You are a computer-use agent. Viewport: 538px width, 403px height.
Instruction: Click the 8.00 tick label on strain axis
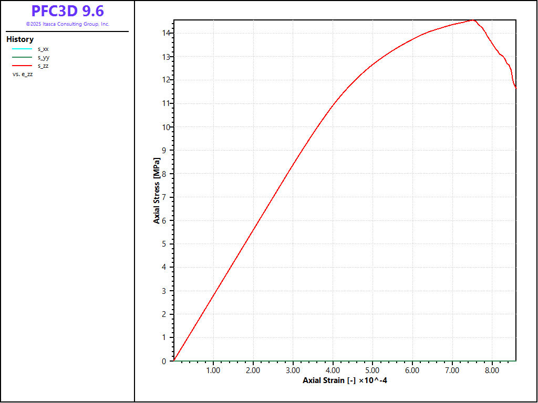pos(492,370)
